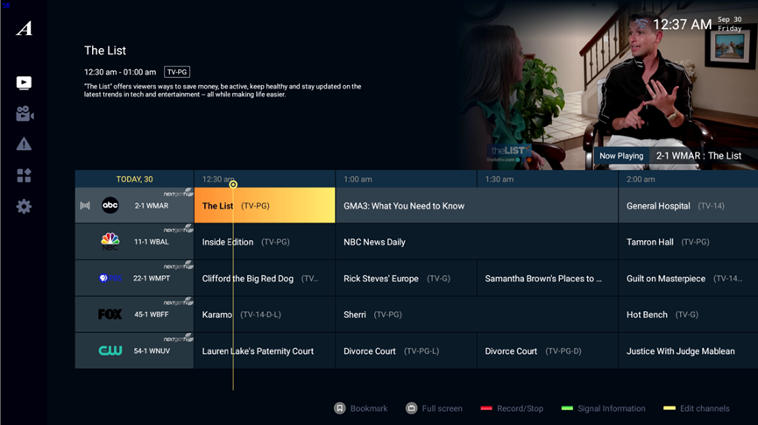The width and height of the screenshot is (758, 425).
Task: Select Divorce Court rated TV-PG-D
Action: coord(547,351)
